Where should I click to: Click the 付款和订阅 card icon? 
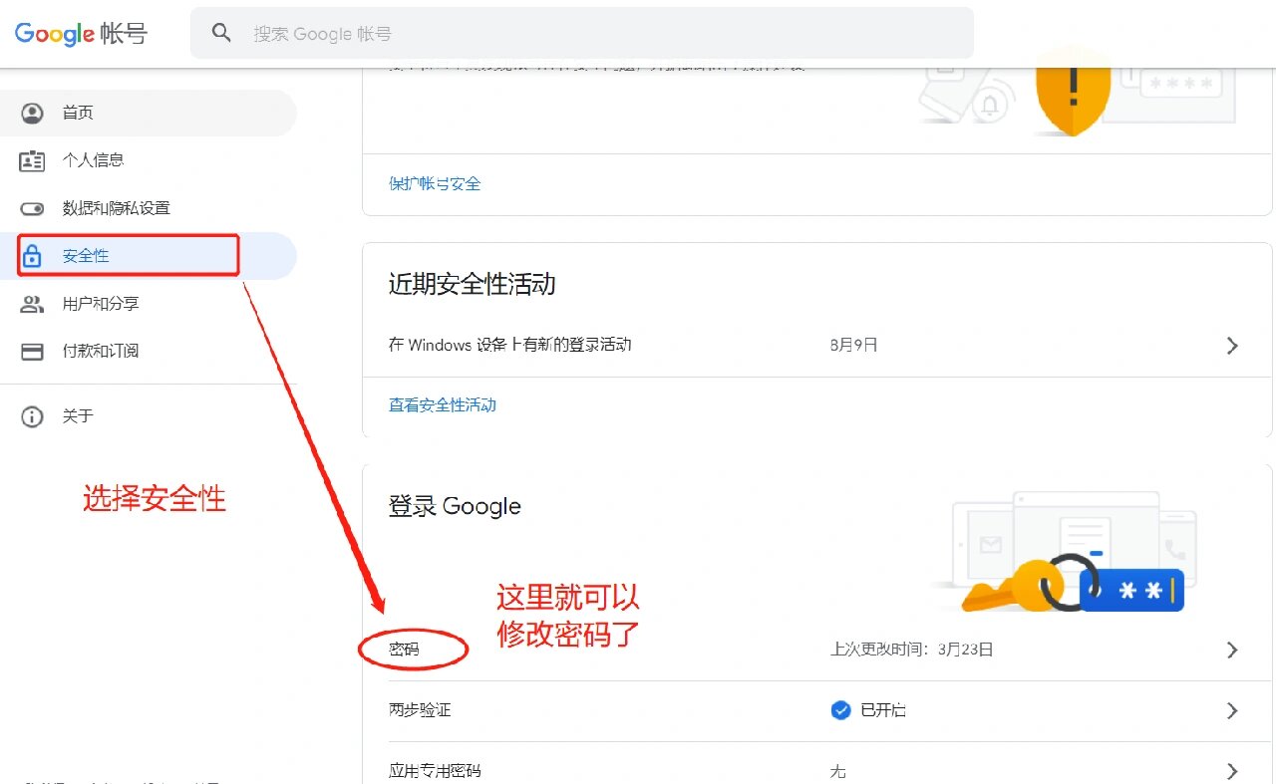33,352
